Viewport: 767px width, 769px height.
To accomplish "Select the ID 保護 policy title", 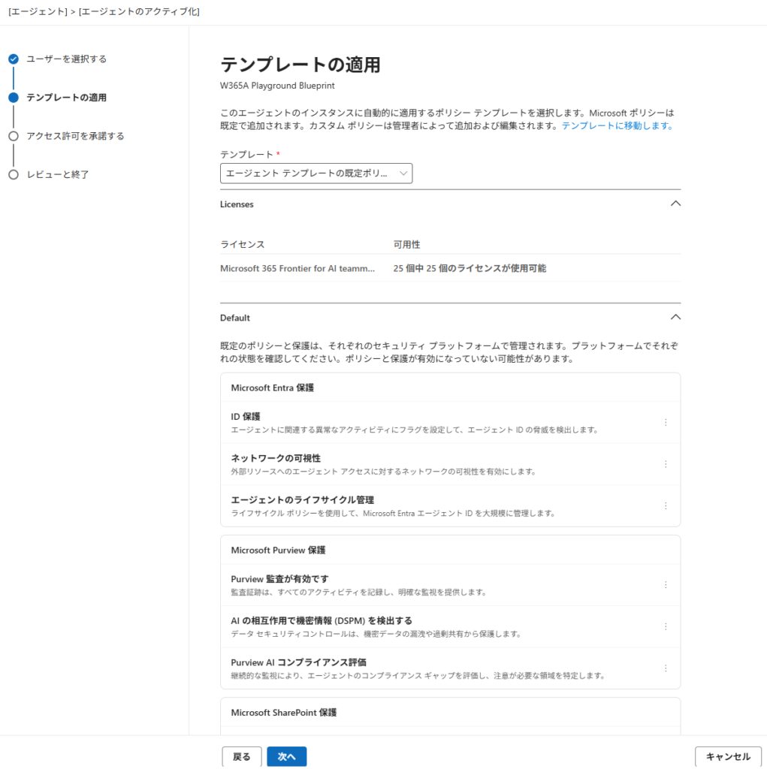I will click(246, 416).
